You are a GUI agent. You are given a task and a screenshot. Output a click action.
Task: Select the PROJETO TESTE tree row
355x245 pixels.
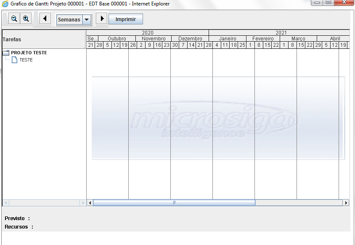pyautogui.click(x=25, y=53)
